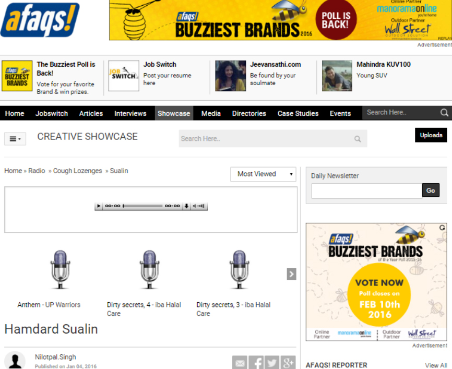This screenshot has height=369, width=452.
Task: Open the Directories menu item
Action: (x=249, y=113)
